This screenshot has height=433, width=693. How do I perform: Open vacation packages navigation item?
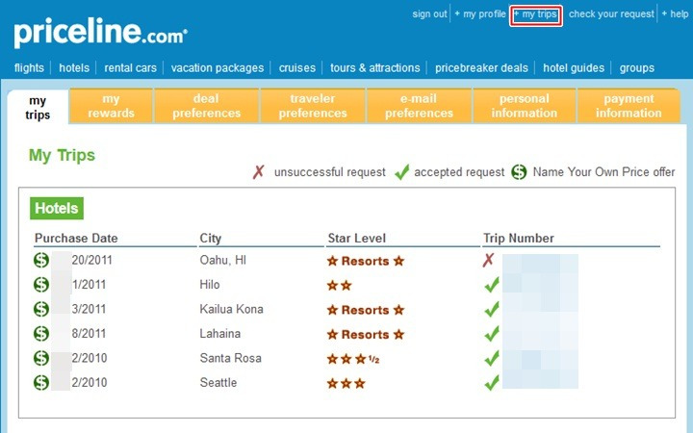[x=218, y=68]
